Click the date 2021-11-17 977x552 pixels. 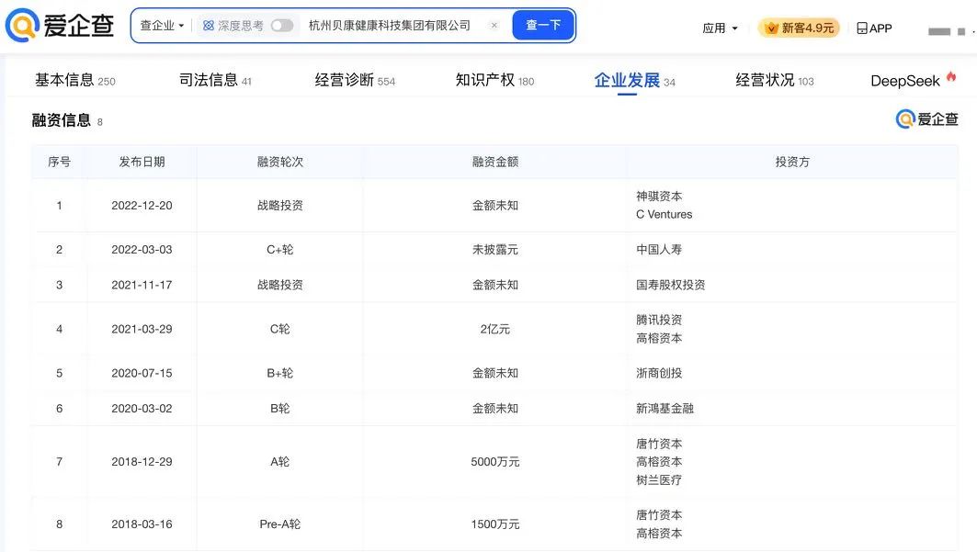point(142,285)
